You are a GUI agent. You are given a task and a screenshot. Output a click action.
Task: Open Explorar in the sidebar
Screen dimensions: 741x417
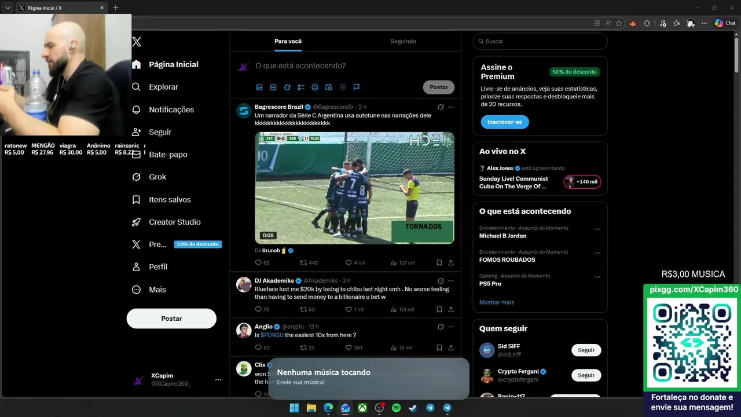pos(155,87)
